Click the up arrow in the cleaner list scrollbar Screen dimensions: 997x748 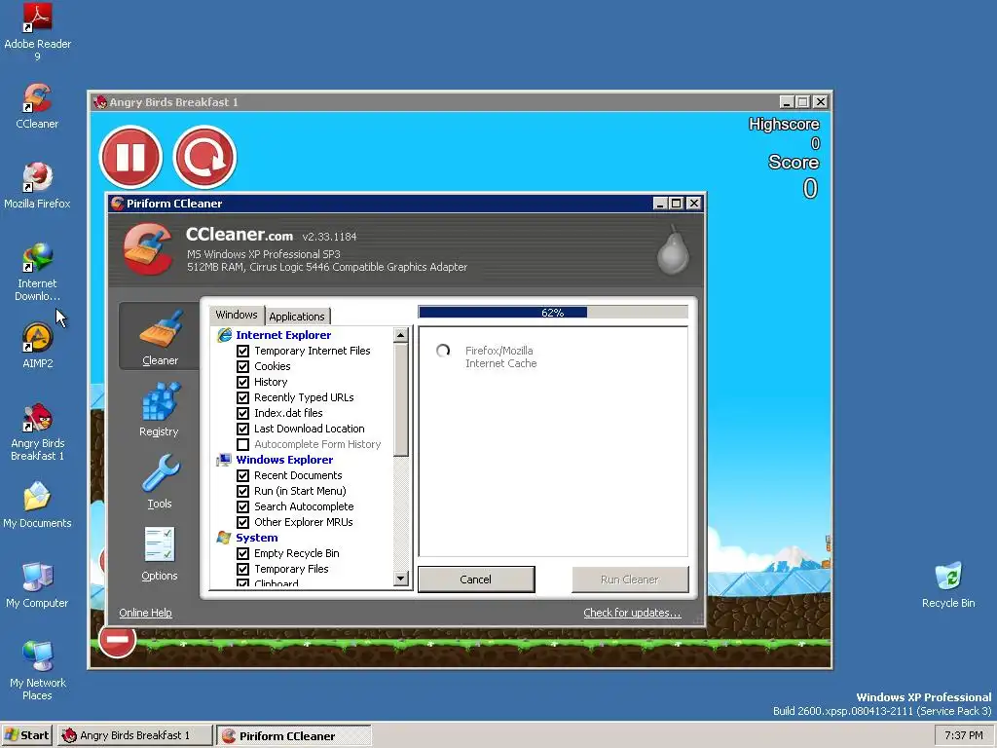click(x=400, y=335)
